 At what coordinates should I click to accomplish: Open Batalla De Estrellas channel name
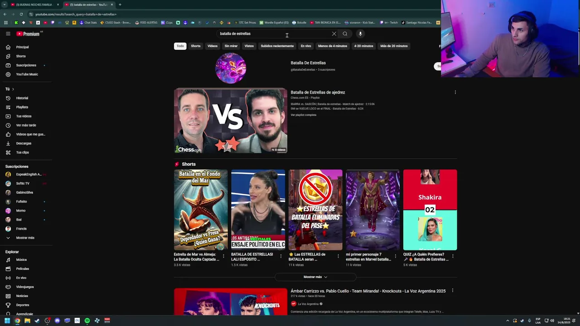click(308, 63)
